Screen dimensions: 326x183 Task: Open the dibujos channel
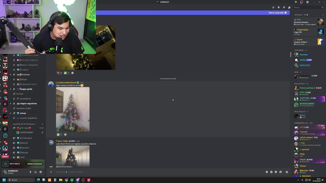(x=28, y=79)
